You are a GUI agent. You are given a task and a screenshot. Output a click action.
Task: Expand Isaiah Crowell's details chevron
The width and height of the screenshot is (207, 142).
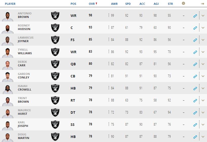(x=203, y=88)
